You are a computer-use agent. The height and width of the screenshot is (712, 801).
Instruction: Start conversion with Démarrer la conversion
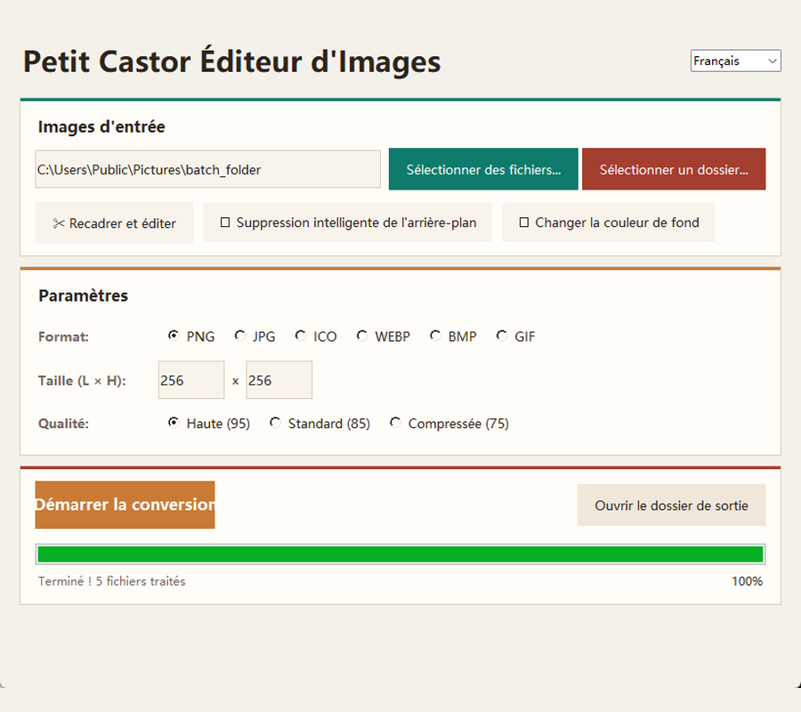click(125, 505)
